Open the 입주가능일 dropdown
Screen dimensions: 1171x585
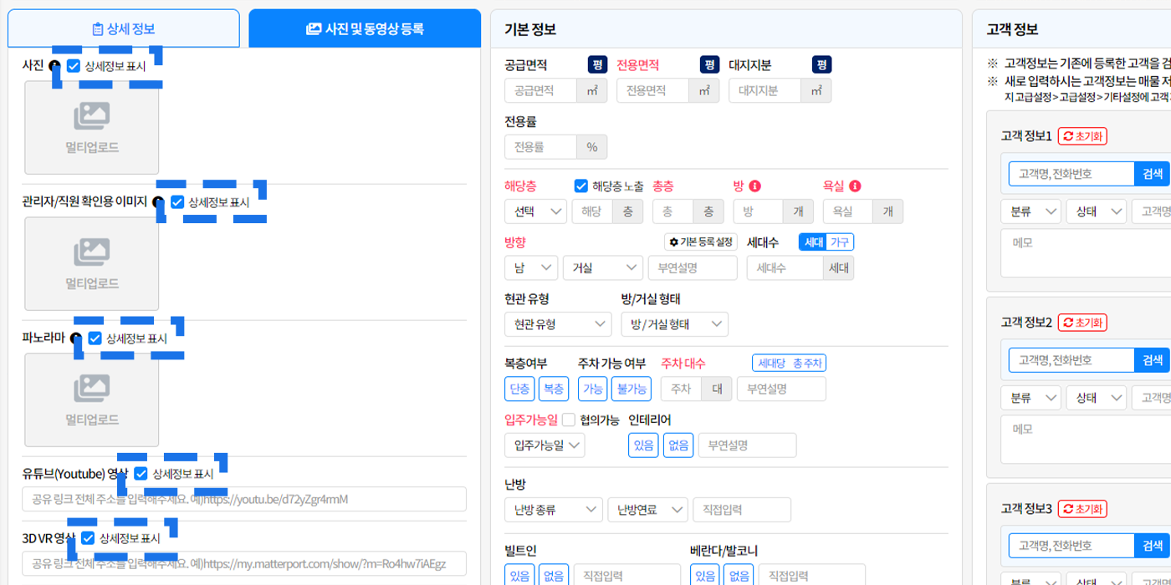545,445
